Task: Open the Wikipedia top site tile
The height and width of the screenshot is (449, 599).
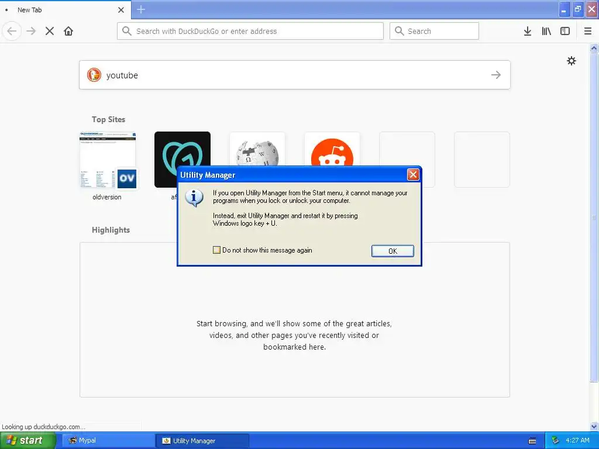Action: point(257,149)
